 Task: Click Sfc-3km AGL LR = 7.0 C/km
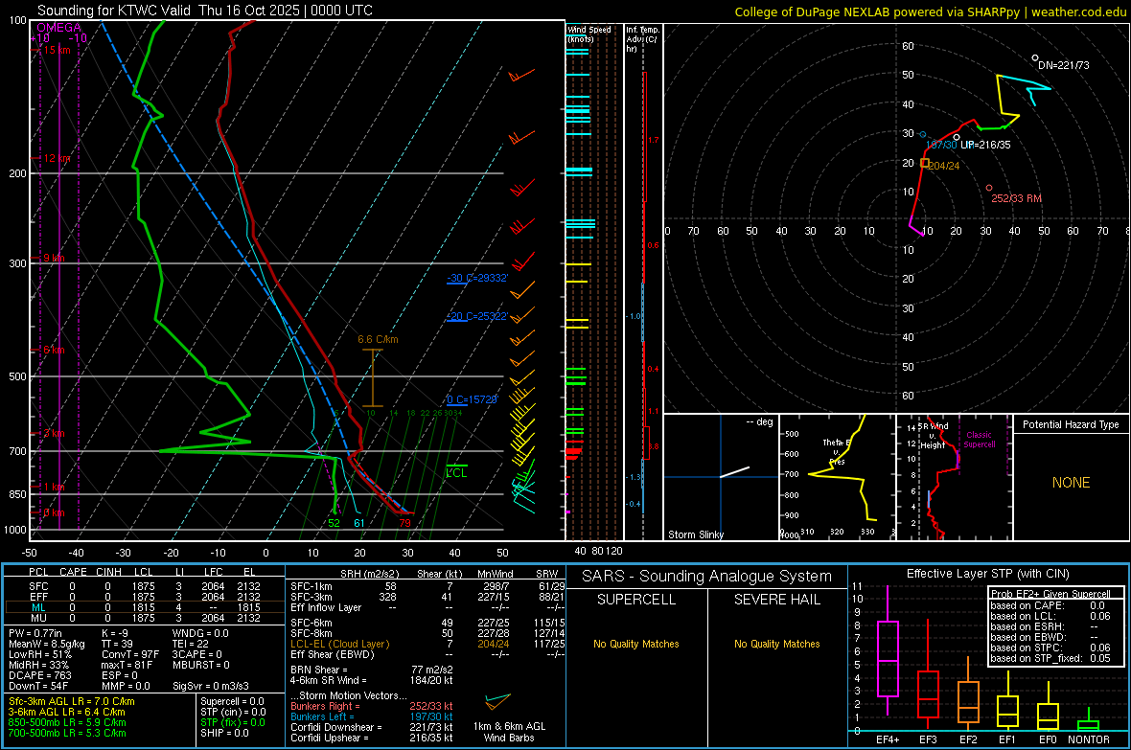point(72,701)
